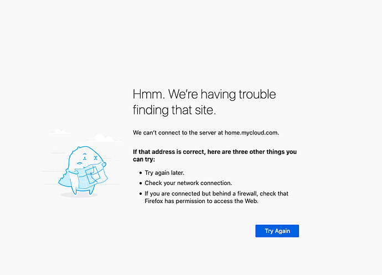The image size is (382, 275).
Task: Click the 'finding that site.' heading line
Action: coord(174,110)
